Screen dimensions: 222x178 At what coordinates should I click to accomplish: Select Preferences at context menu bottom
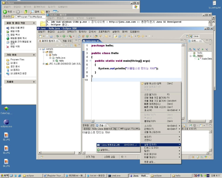[161, 162]
